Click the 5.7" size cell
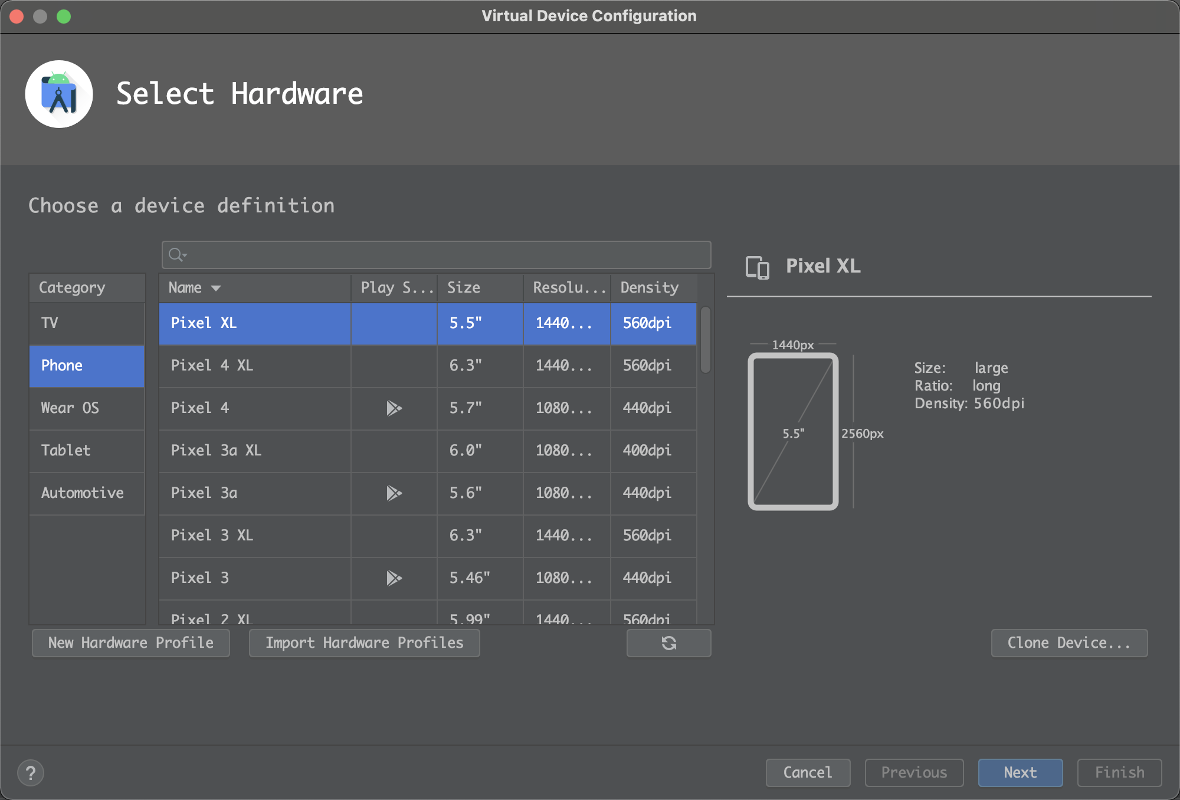 tap(480, 408)
